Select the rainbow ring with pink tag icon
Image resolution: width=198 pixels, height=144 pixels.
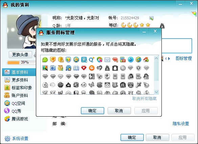click(x=100, y=59)
